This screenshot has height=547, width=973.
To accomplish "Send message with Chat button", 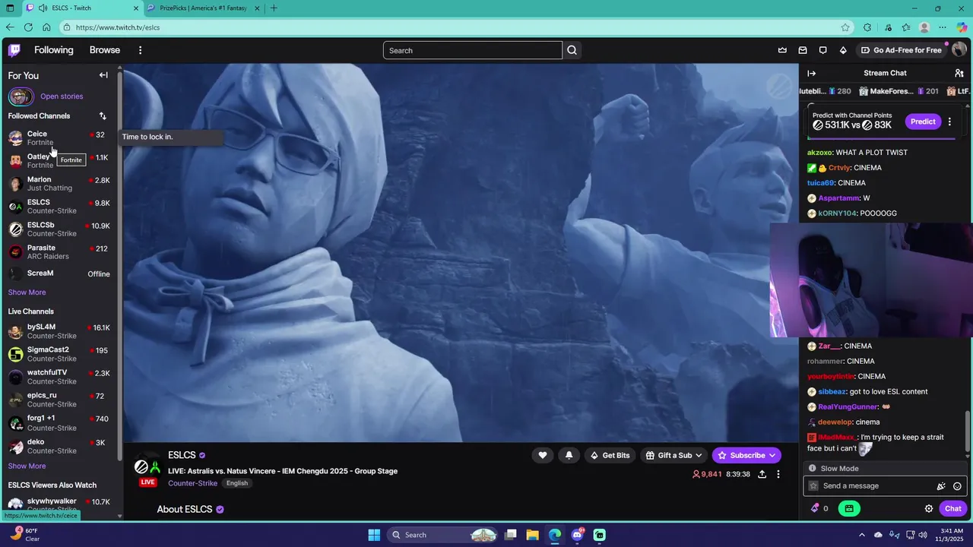I will (x=953, y=508).
